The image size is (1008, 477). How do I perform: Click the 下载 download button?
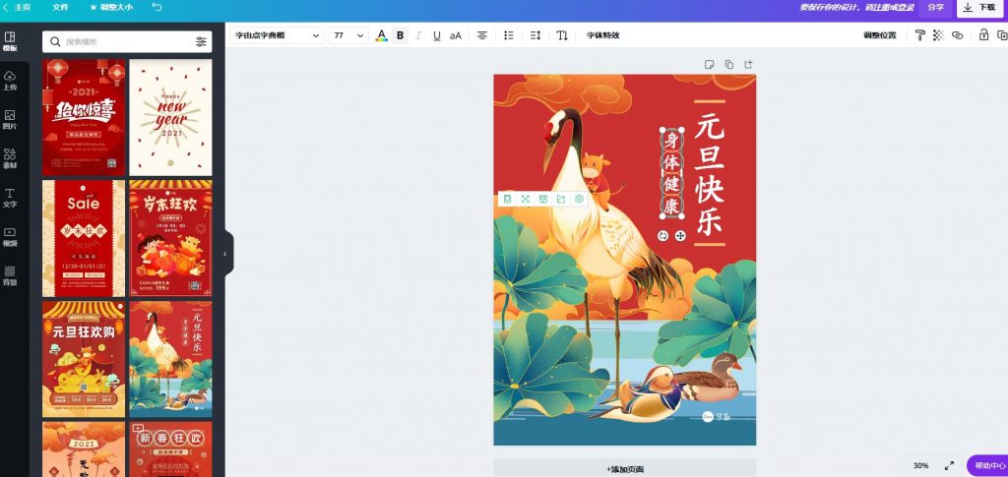pos(979,8)
